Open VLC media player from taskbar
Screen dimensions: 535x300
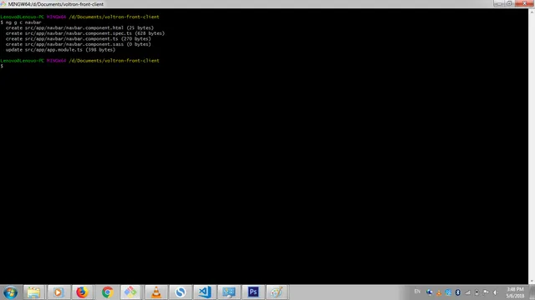point(156,292)
